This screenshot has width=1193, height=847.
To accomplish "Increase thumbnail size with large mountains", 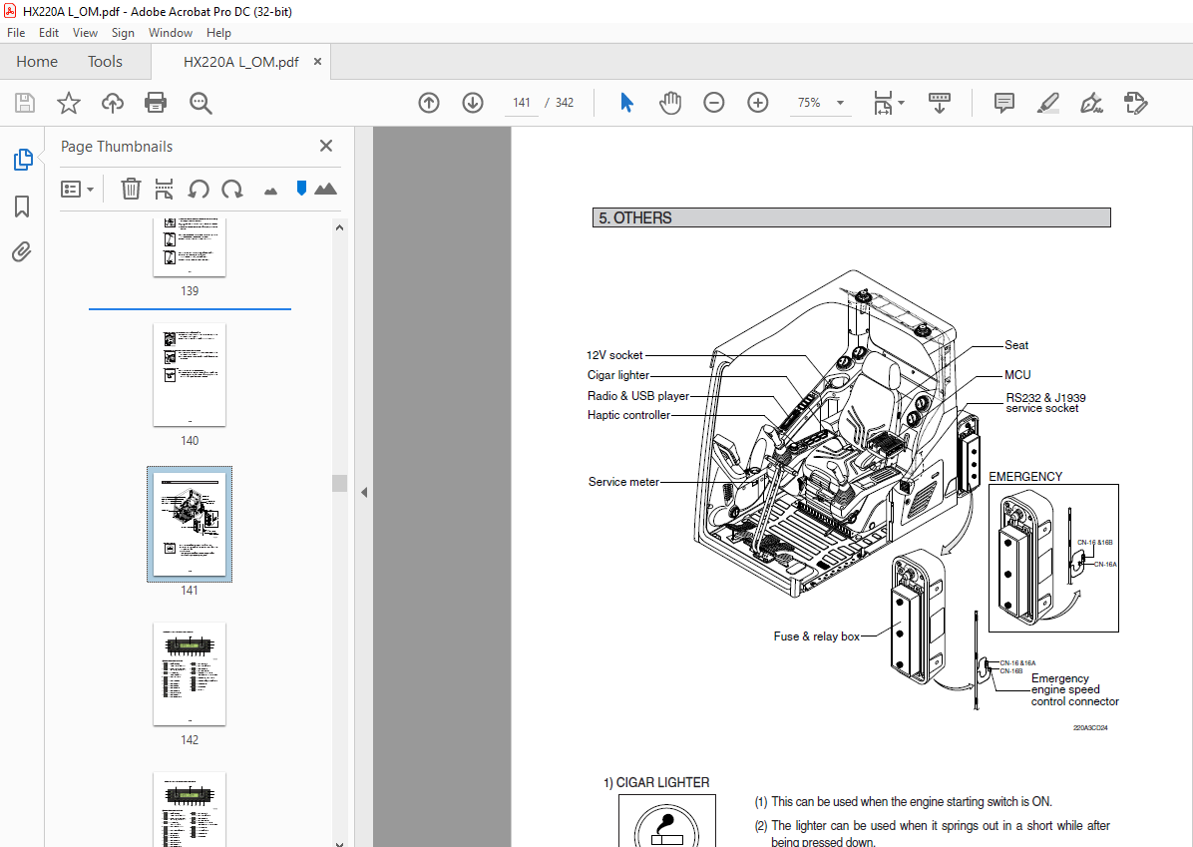I will [x=326, y=189].
